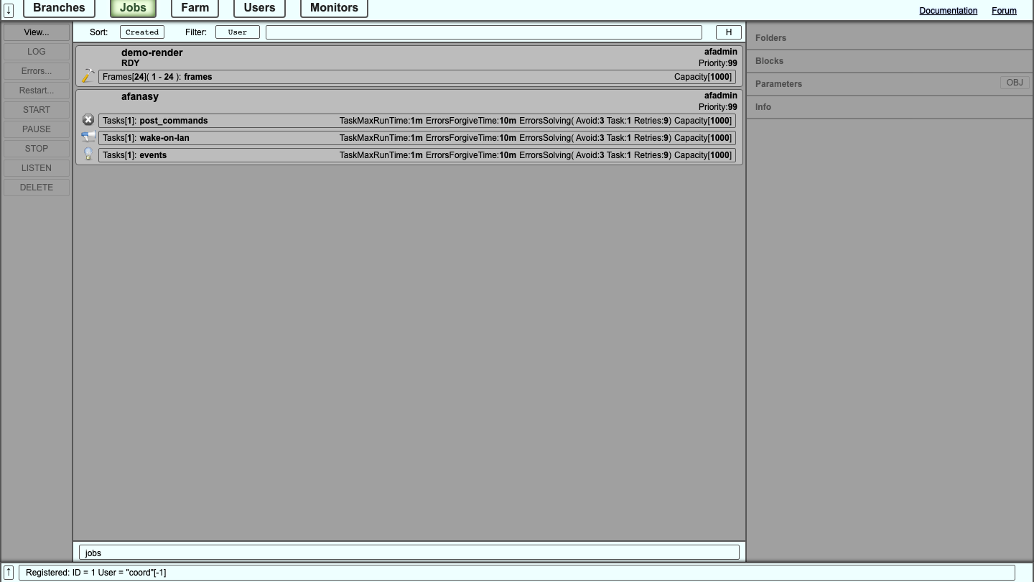Expand the log with the bottom up arrow
This screenshot has height=582, width=1034.
(x=9, y=573)
